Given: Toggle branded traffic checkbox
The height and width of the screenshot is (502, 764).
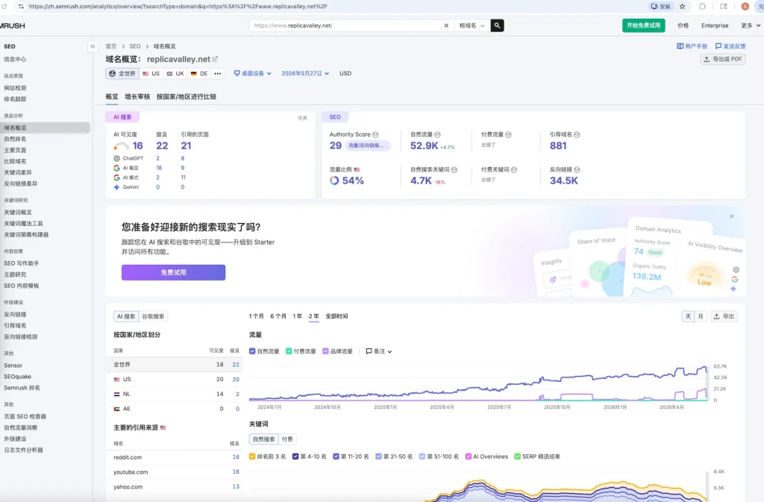Looking at the screenshot, I should tap(325, 351).
